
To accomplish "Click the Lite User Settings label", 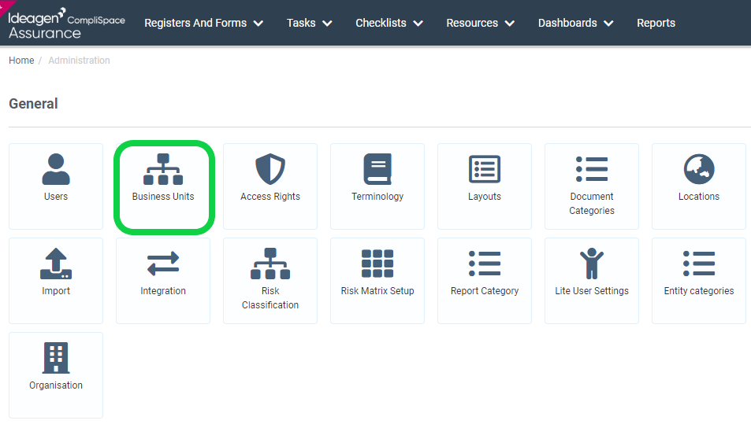I will click(x=592, y=290).
